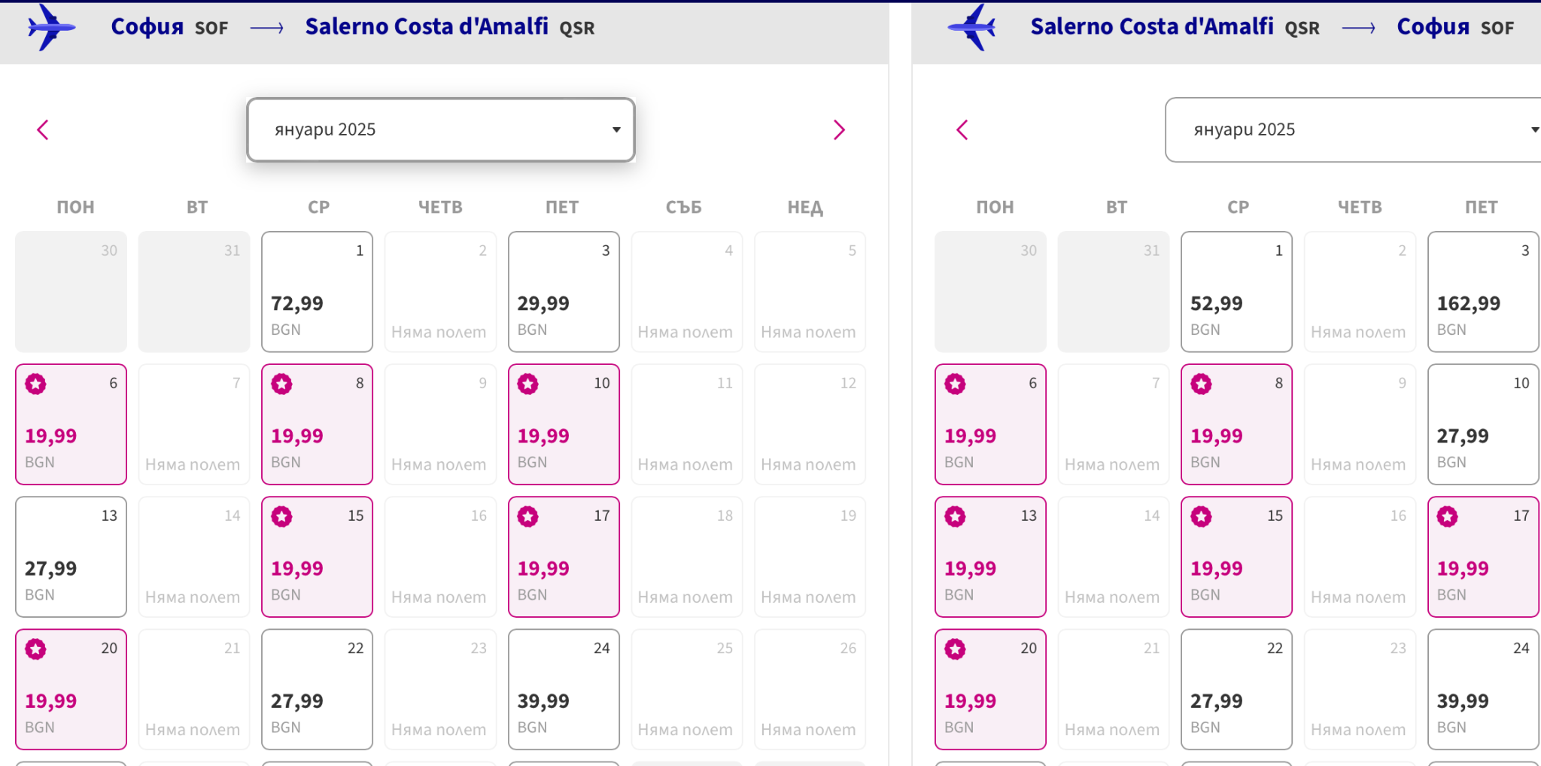Click star icon on return January 8
Image resolution: width=1541 pixels, height=766 pixels.
(x=1202, y=385)
